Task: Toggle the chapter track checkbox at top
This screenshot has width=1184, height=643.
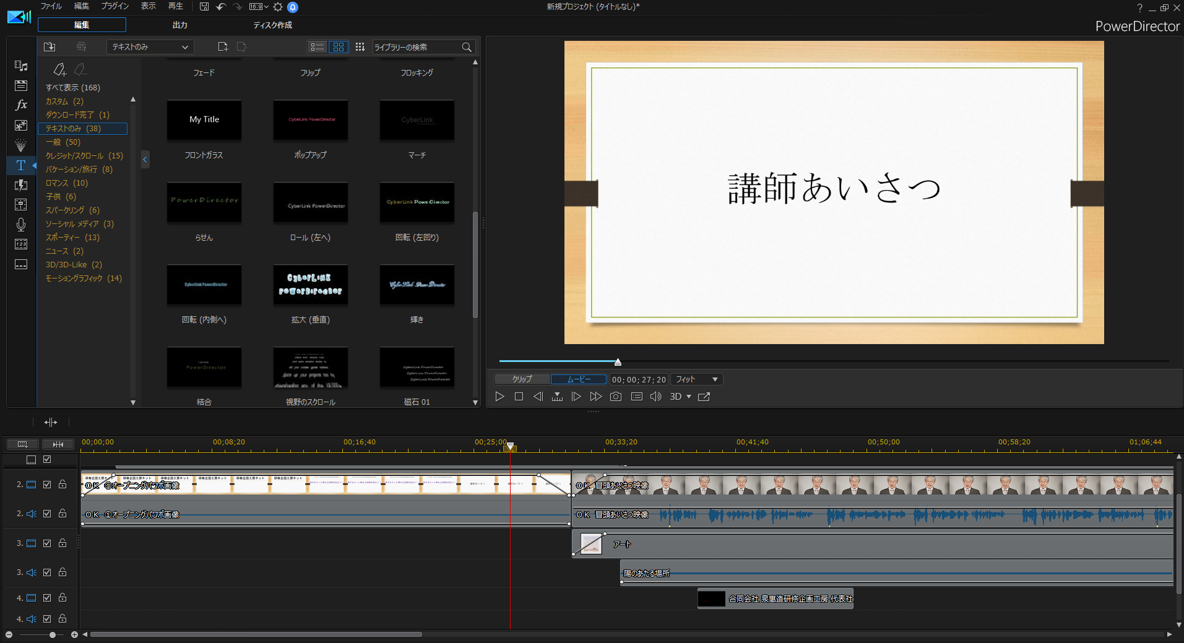Action: [x=47, y=460]
